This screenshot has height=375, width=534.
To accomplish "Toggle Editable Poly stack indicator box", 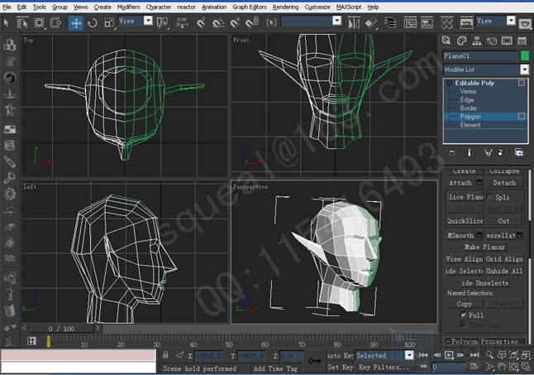I will [x=522, y=83].
